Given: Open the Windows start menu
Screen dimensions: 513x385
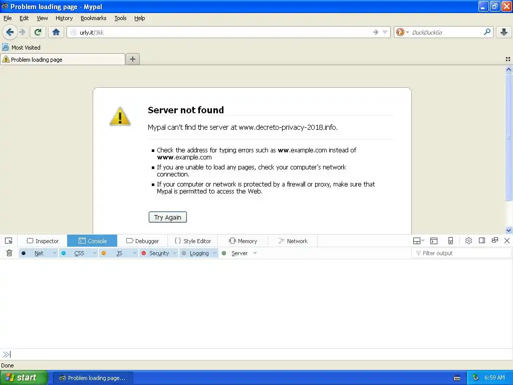Looking at the screenshot, I should tap(23, 378).
